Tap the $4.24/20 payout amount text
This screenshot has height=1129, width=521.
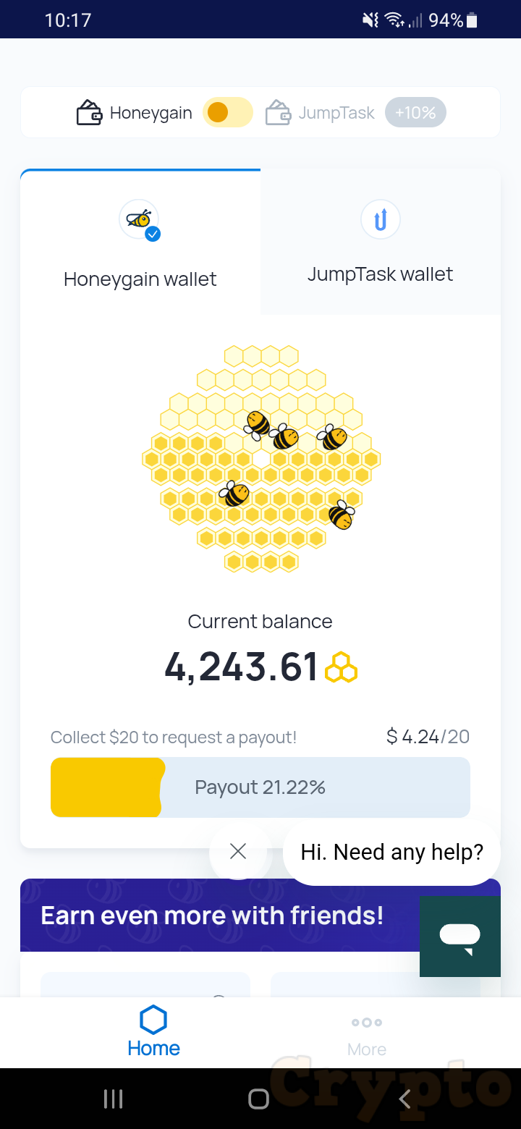[428, 737]
